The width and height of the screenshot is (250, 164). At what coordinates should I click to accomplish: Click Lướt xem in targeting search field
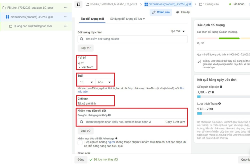(179, 122)
